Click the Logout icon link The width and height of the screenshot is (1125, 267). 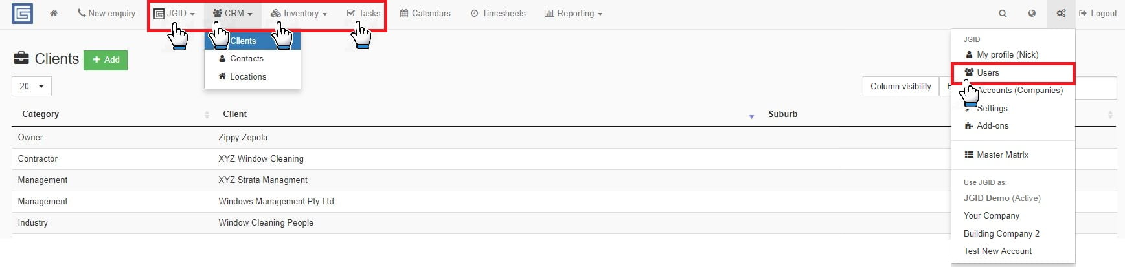(1098, 13)
